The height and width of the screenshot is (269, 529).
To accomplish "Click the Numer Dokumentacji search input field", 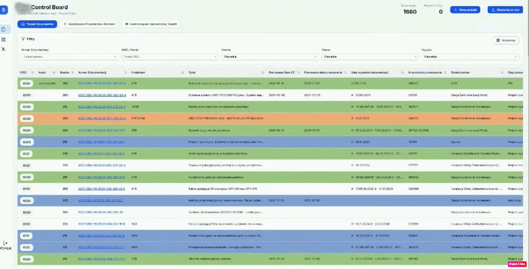I will 68,57.
